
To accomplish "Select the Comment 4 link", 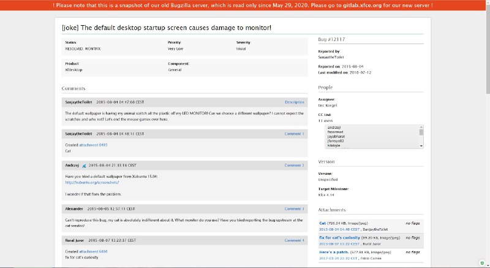I will pos(294,240).
